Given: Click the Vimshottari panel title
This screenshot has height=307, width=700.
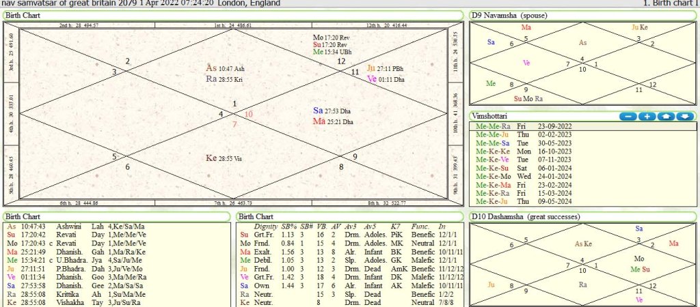Looking at the screenshot, I should click(x=494, y=117).
